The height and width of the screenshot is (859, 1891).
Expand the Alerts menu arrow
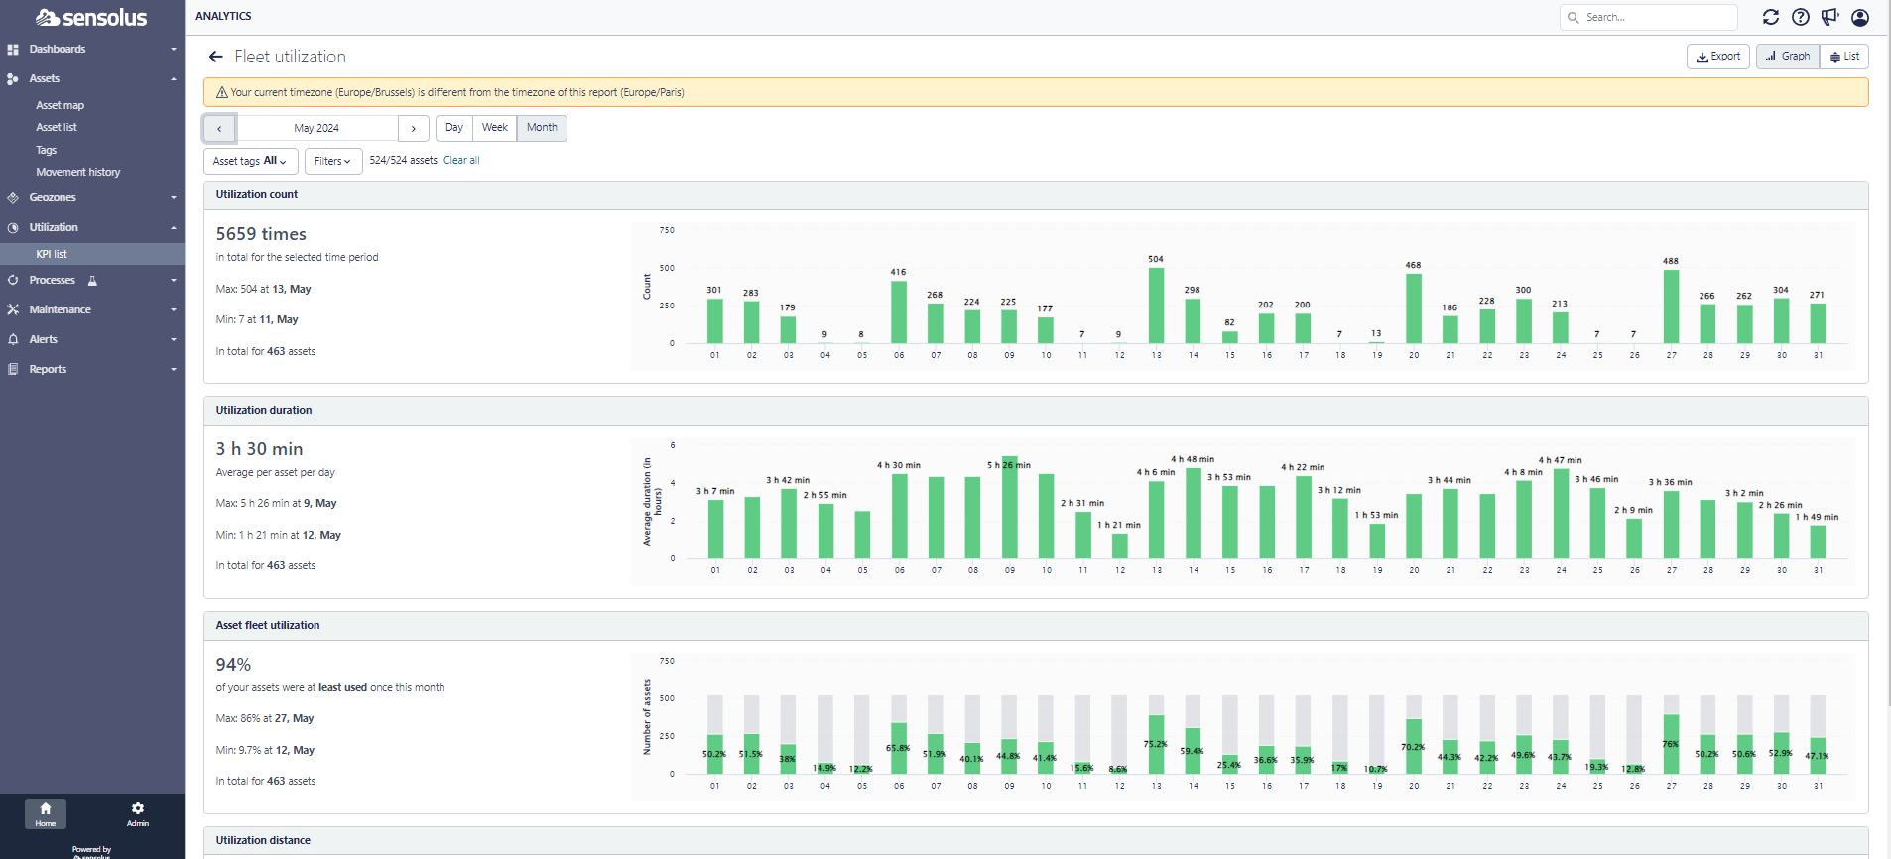[174, 339]
